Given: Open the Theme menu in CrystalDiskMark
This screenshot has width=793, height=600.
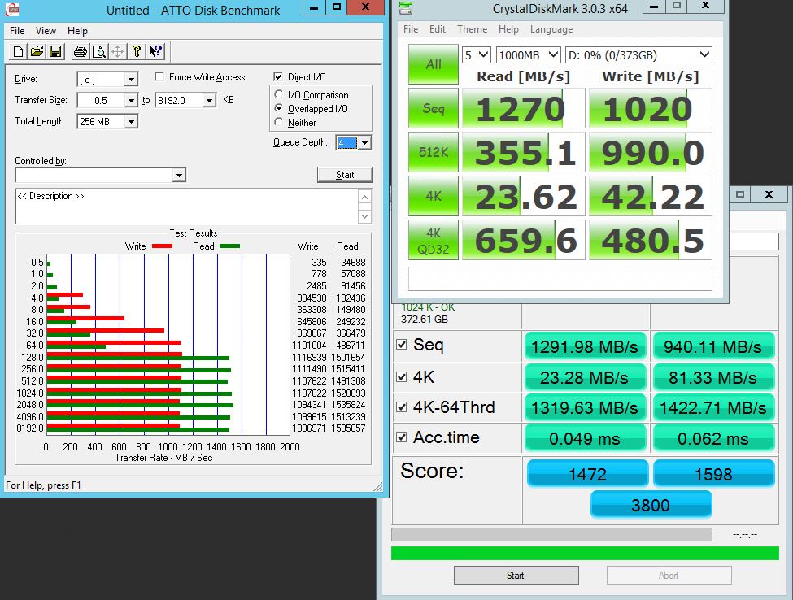Looking at the screenshot, I should pos(472,29).
